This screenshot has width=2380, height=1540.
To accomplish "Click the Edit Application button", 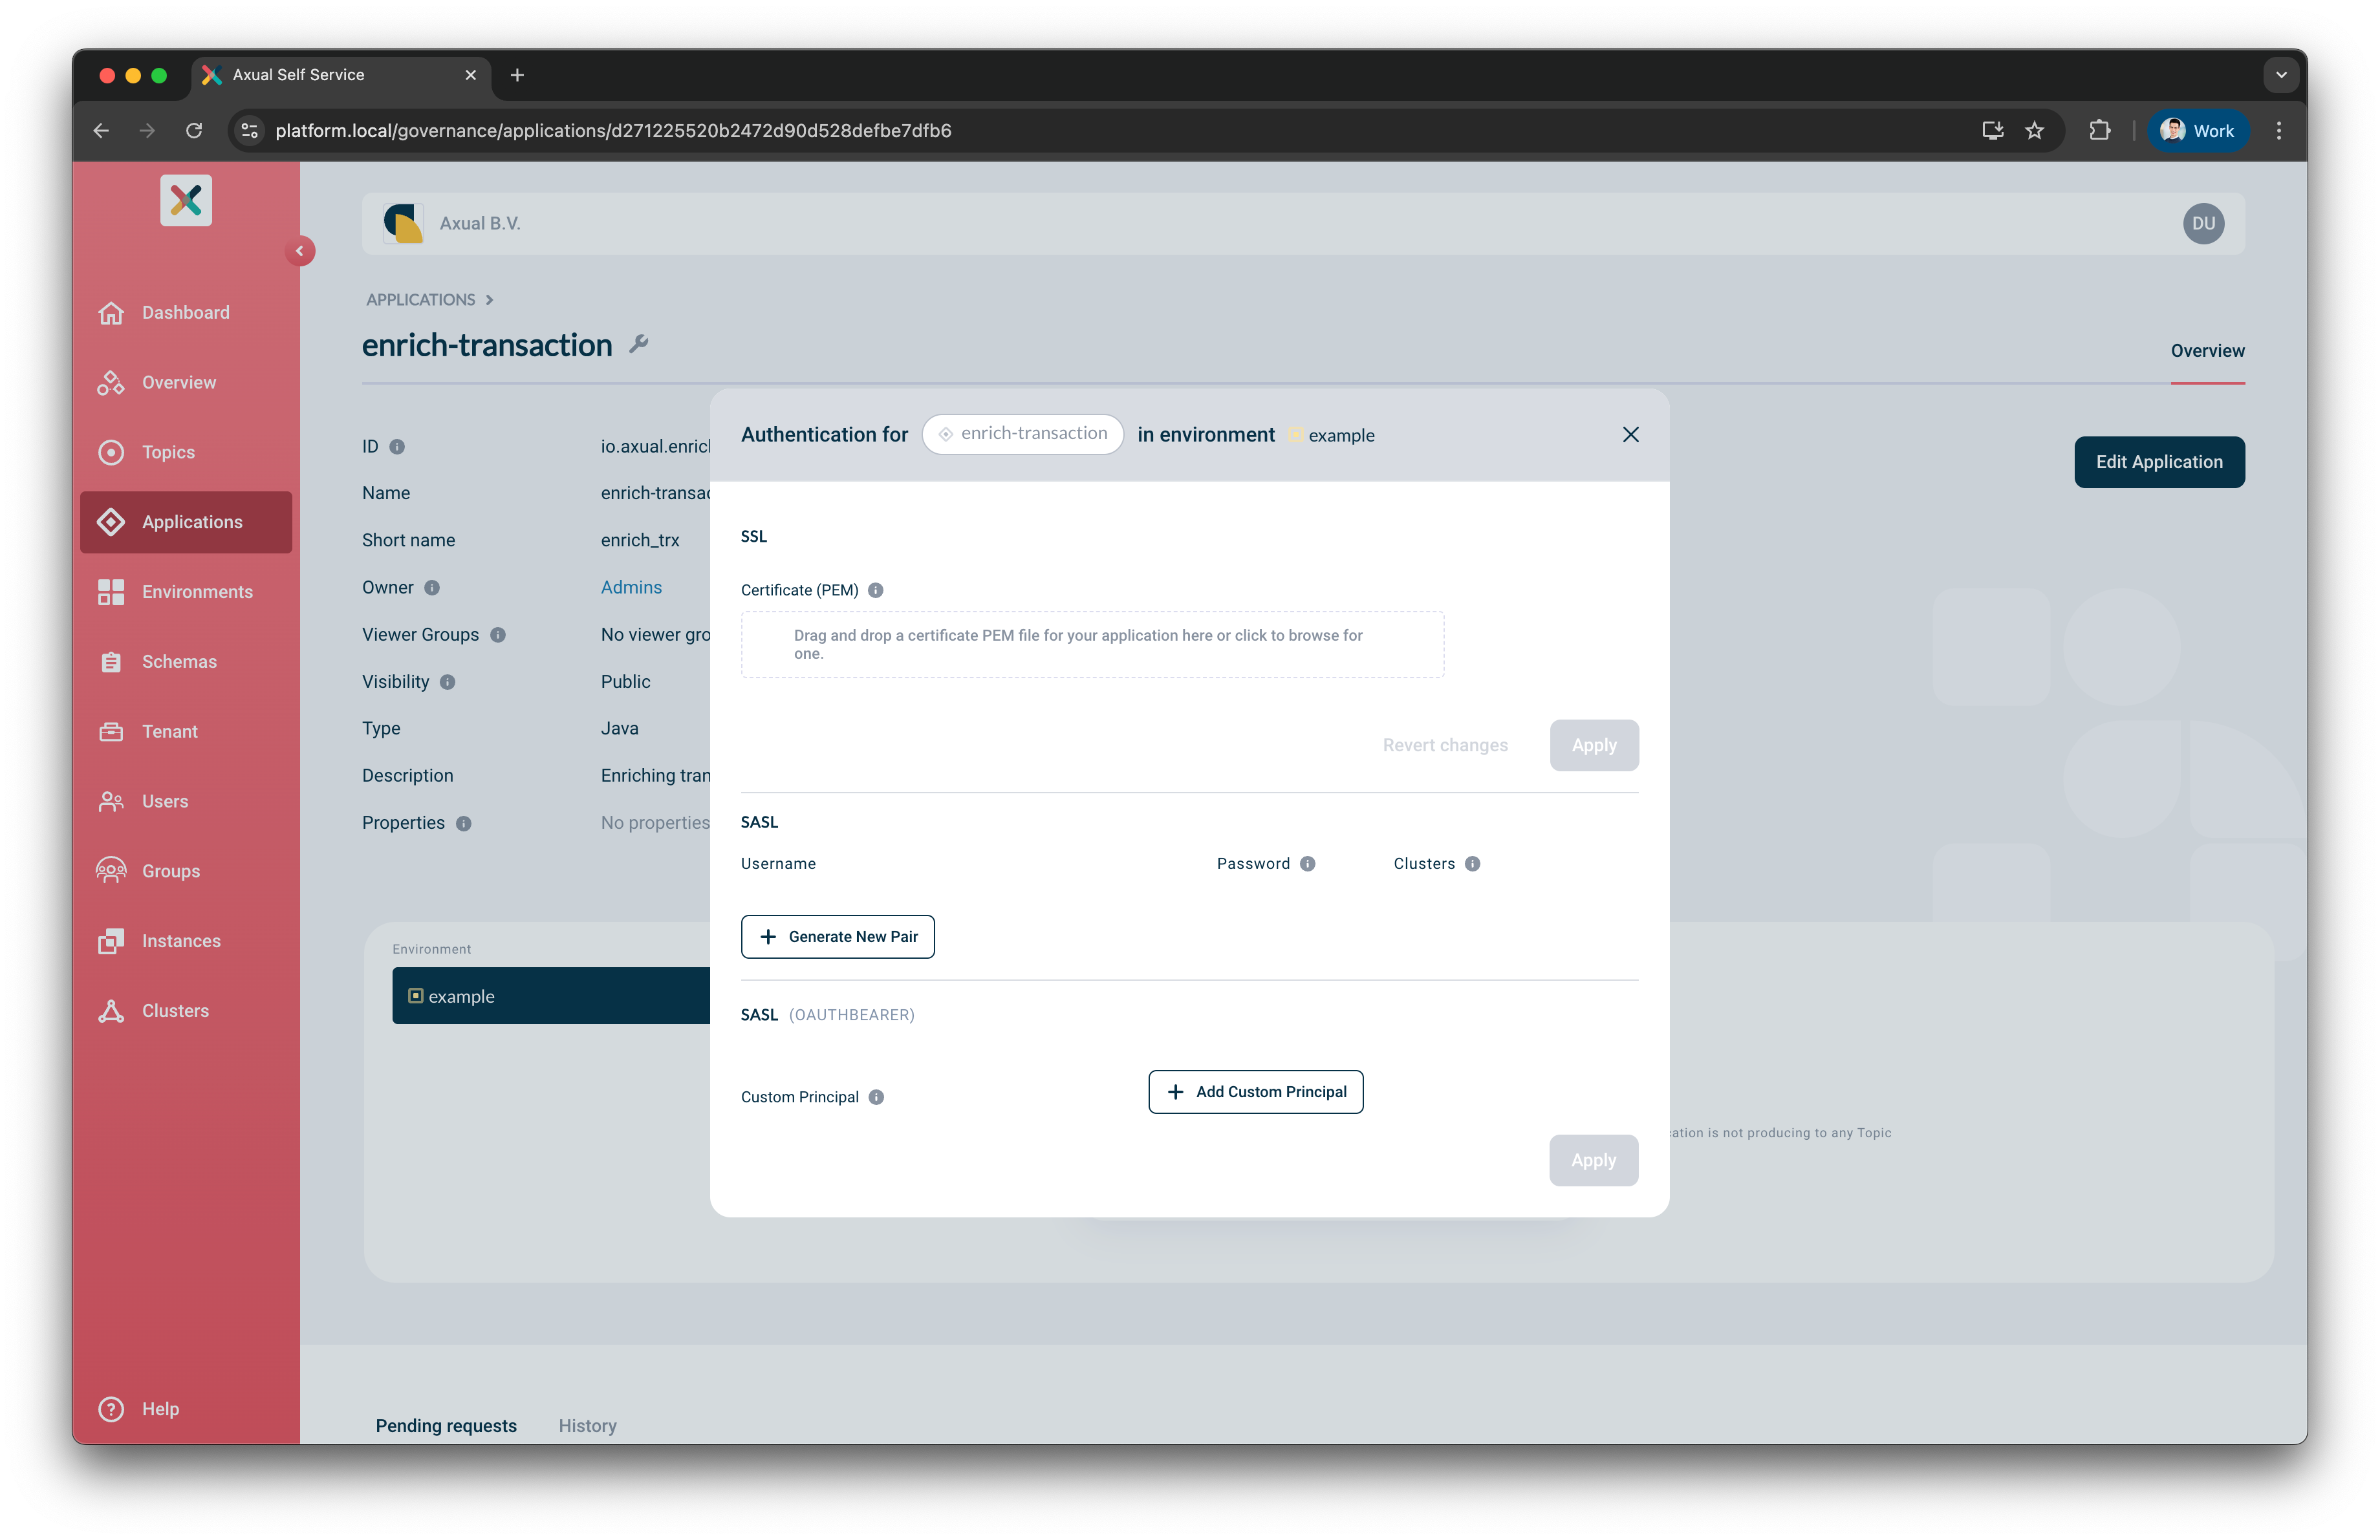I will tap(2159, 462).
